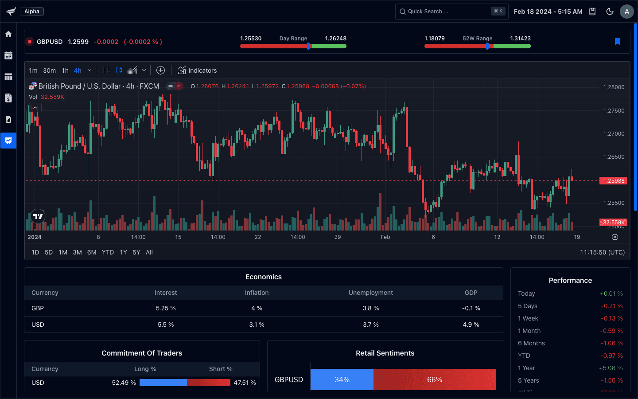The width and height of the screenshot is (638, 399).
Task: Click the 66% short retail sentiment bar
Action: coord(435,379)
